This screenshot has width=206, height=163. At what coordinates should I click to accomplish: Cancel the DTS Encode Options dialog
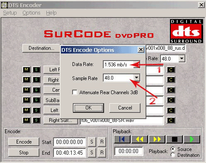coord(125,108)
